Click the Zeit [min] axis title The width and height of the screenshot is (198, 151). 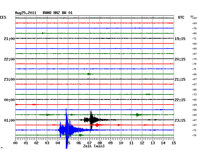click(94, 146)
